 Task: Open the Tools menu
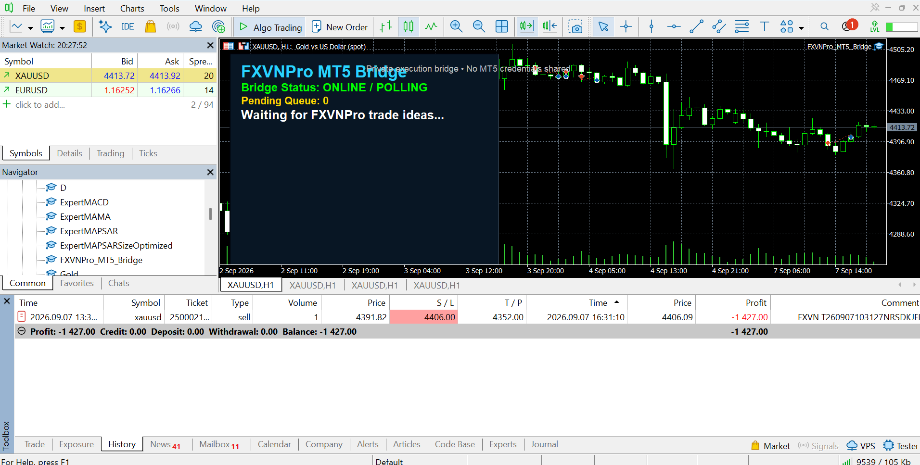tap(169, 8)
